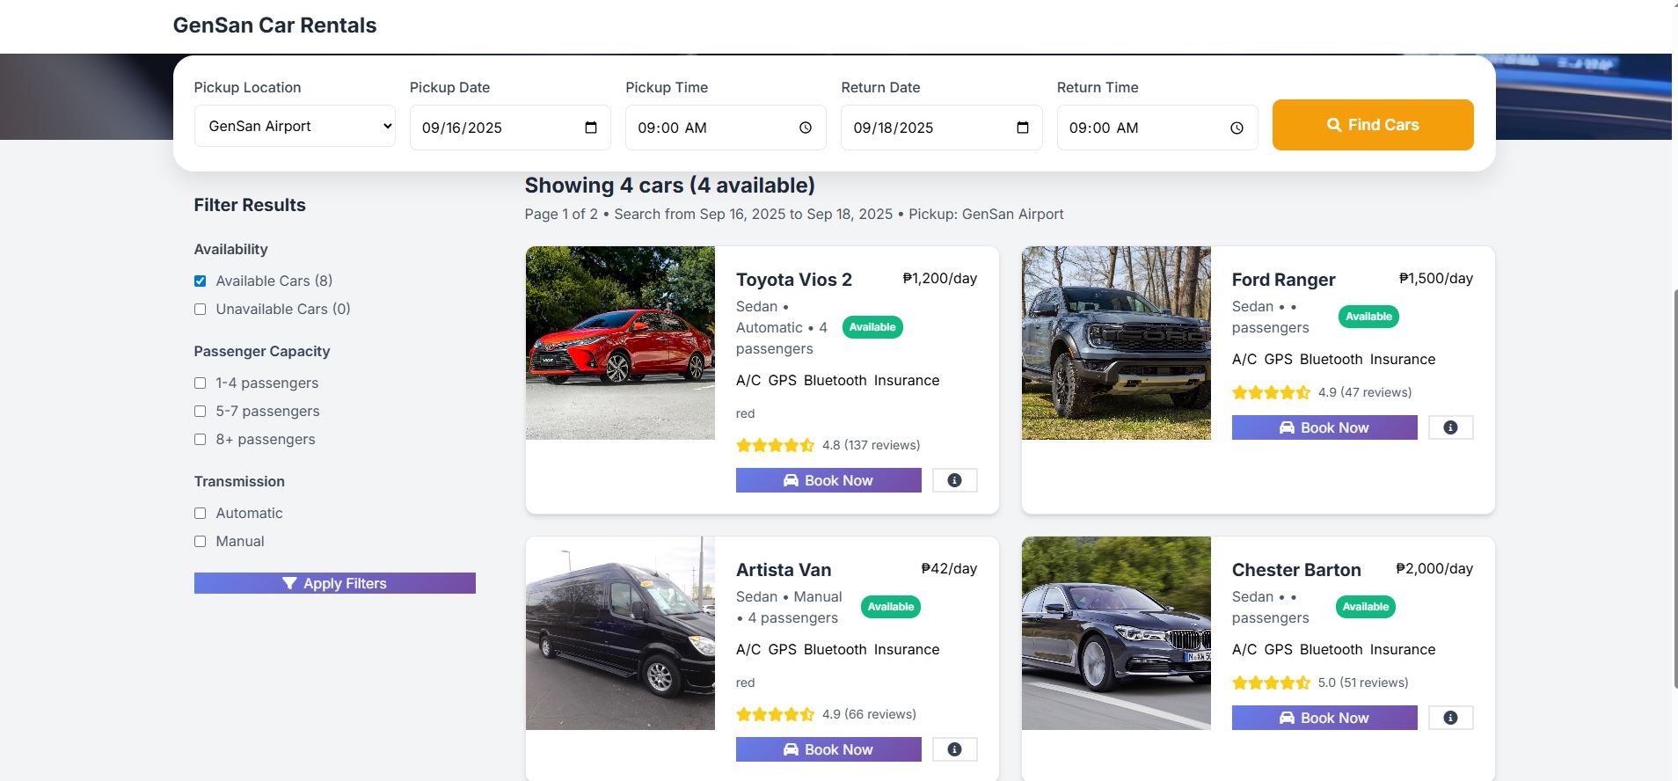The width and height of the screenshot is (1678, 781).
Task: Toggle Available Cars (8) checkbox
Action: [200, 281]
